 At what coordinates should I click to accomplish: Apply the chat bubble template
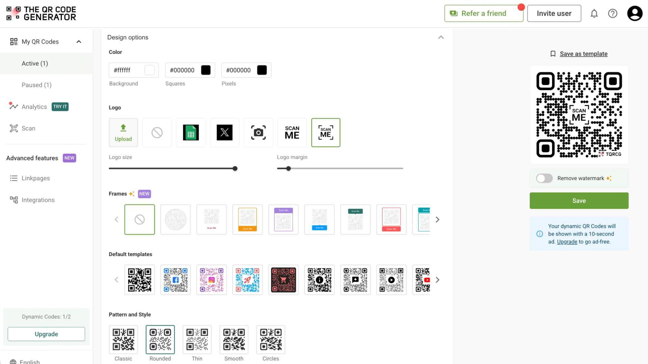point(355,280)
